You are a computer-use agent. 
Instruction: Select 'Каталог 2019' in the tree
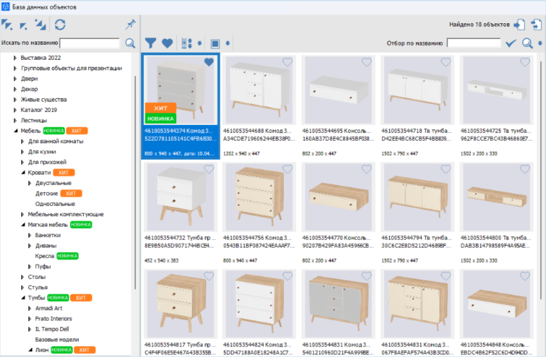[39, 110]
